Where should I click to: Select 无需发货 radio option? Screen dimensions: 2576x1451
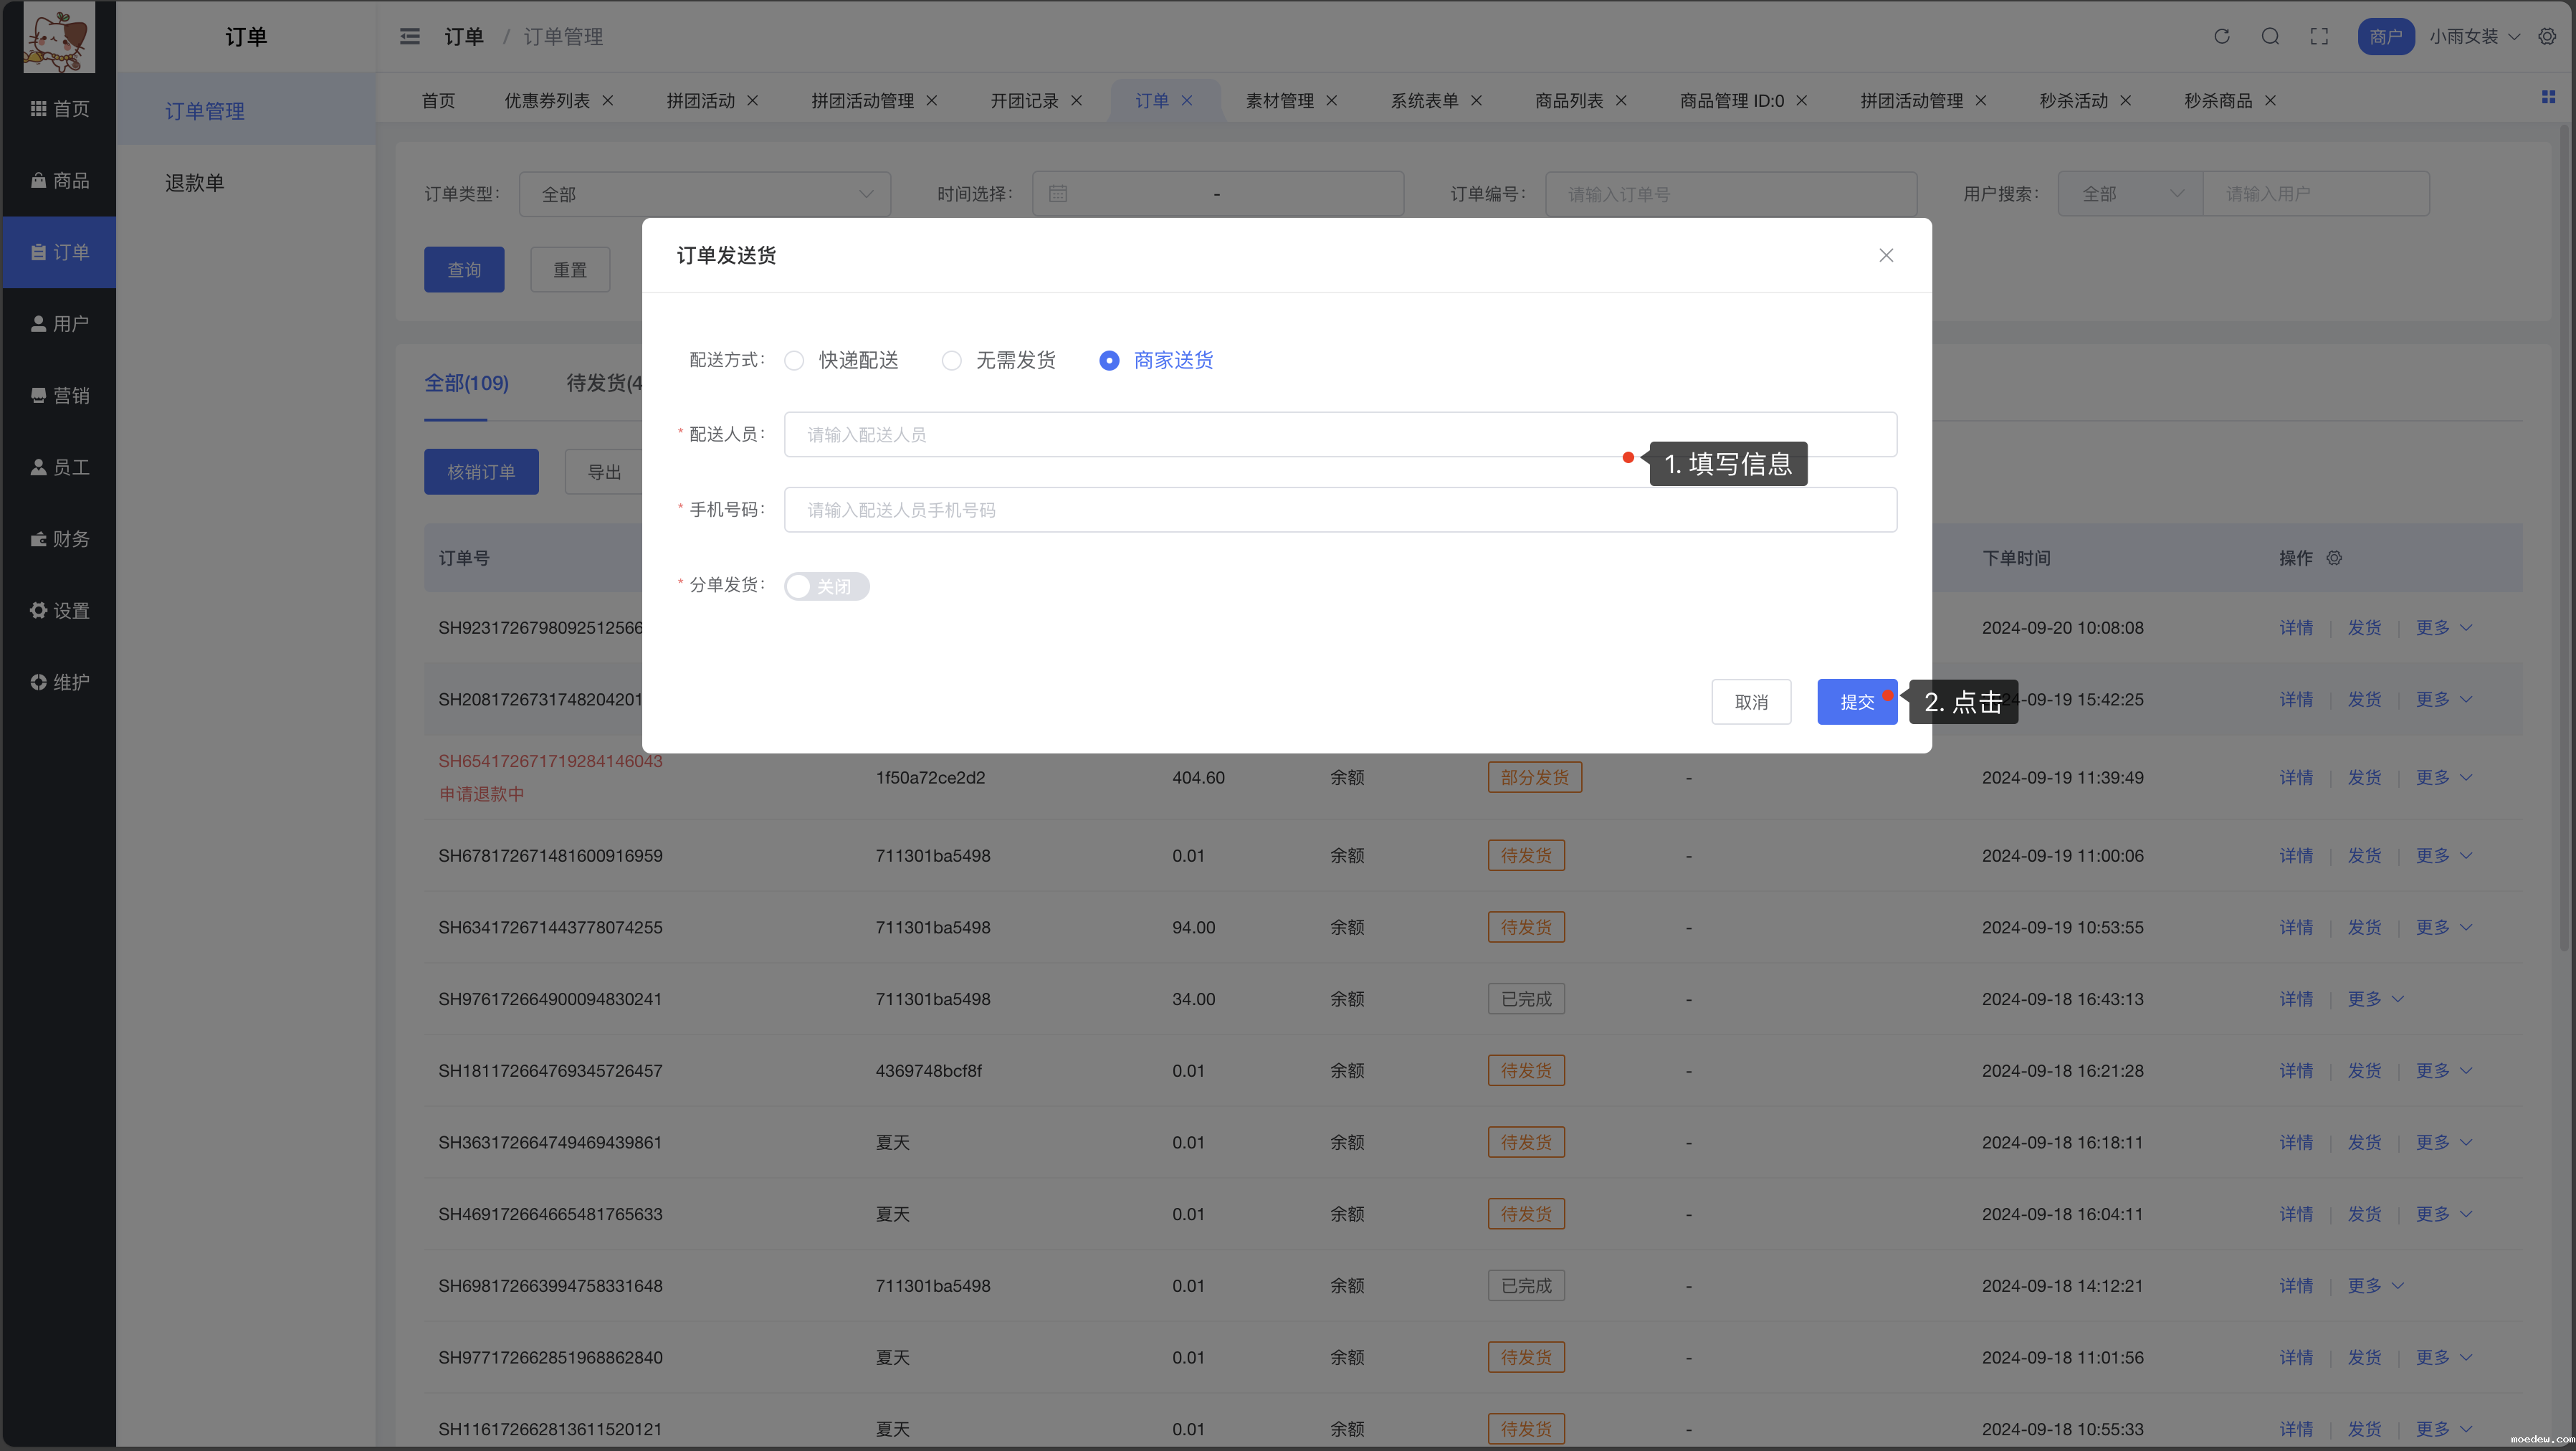point(951,360)
